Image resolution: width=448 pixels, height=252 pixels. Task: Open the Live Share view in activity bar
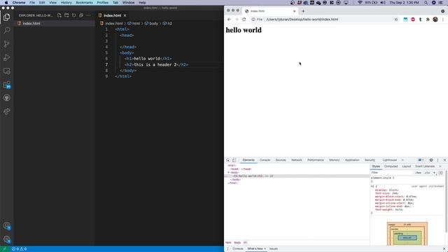click(6, 111)
